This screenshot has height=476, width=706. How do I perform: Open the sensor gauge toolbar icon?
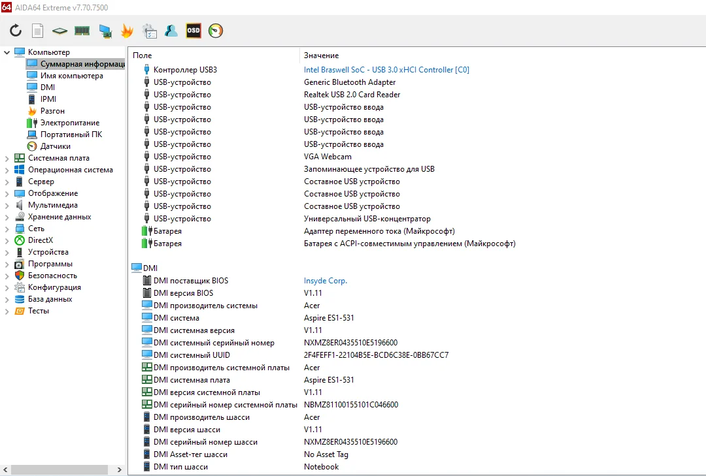point(216,31)
